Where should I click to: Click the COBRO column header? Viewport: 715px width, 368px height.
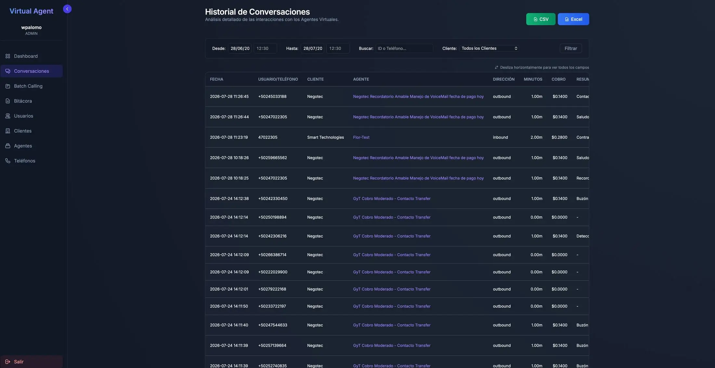pos(558,79)
